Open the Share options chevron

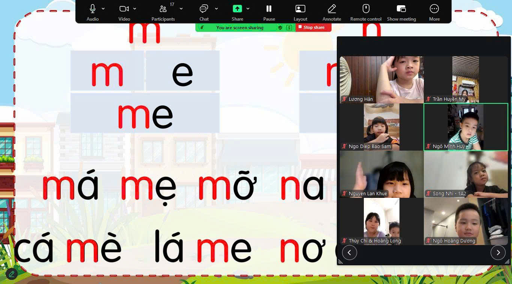tap(248, 8)
